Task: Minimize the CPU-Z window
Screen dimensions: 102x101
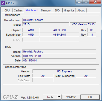Action: click(x=79, y=2)
